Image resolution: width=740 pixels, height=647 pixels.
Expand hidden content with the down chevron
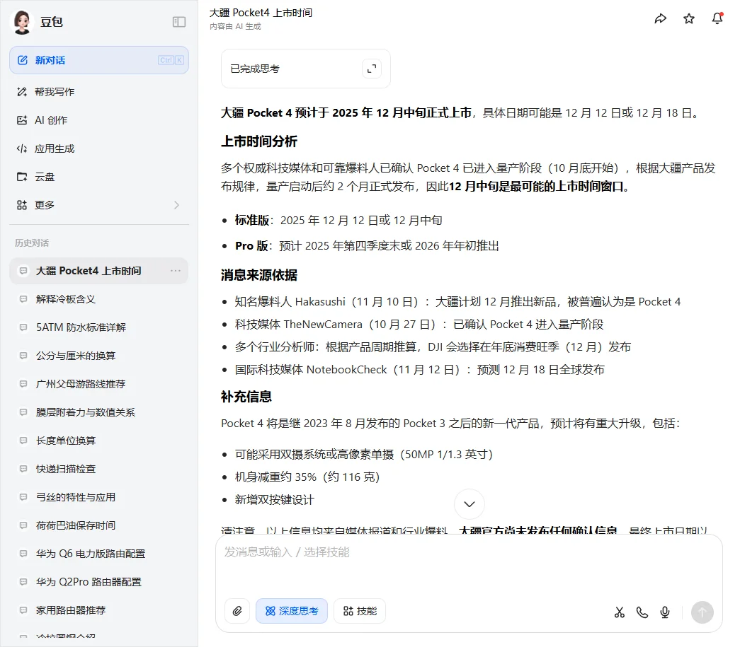coord(469,503)
